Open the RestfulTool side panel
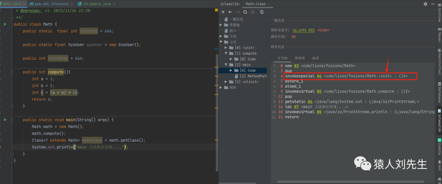442x184 pixels. coord(439,62)
